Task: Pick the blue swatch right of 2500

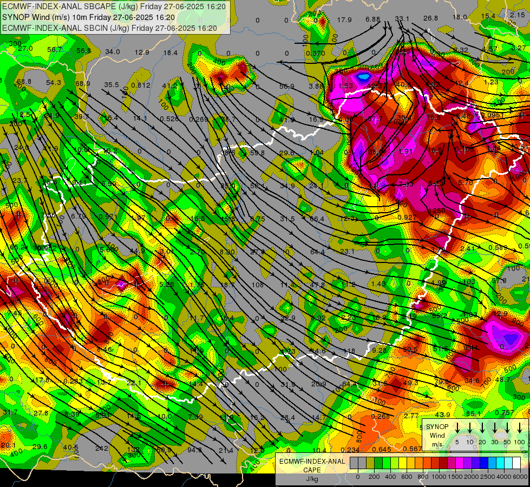Action: 492,463
